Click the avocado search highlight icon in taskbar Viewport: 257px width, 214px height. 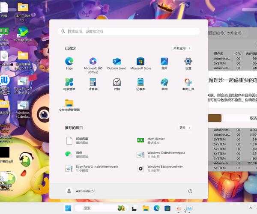[121, 208]
